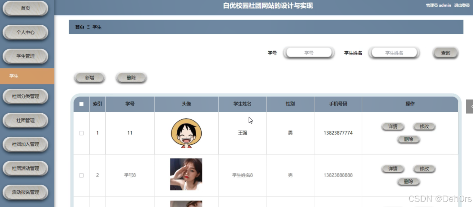Check the box for row 1
473x207 pixels.
pyautogui.click(x=81, y=133)
